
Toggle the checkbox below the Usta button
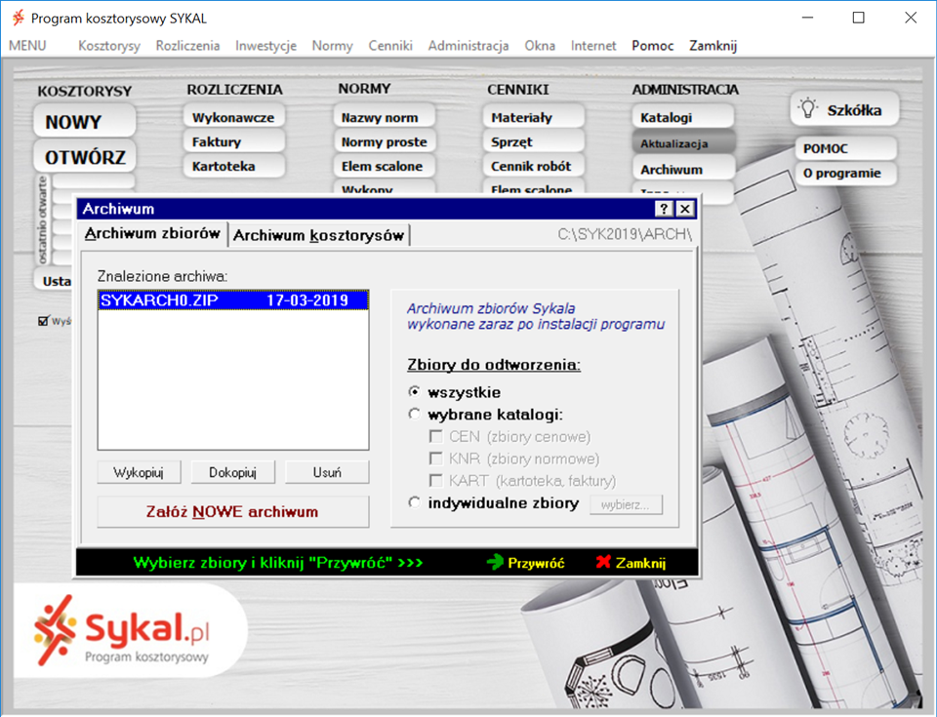pos(43,321)
